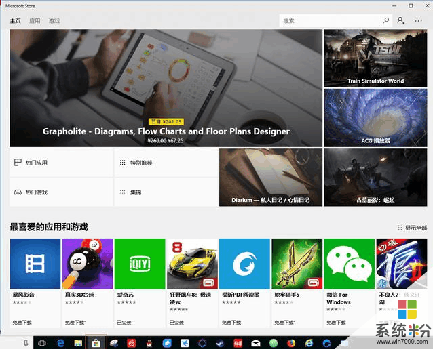Switch to the 应用 tab
The height and width of the screenshot is (349, 433).
point(35,21)
